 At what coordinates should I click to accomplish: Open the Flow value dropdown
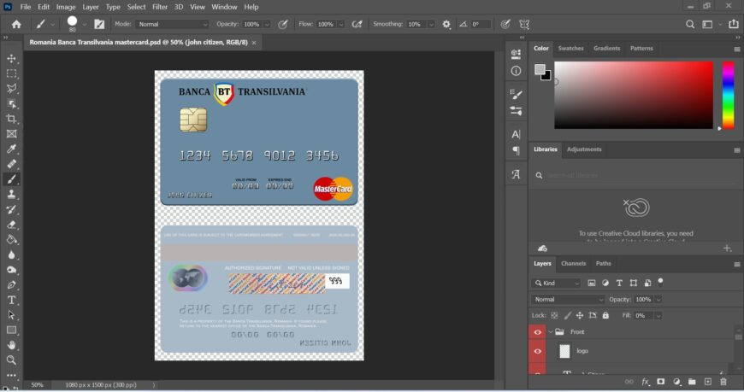pos(340,24)
